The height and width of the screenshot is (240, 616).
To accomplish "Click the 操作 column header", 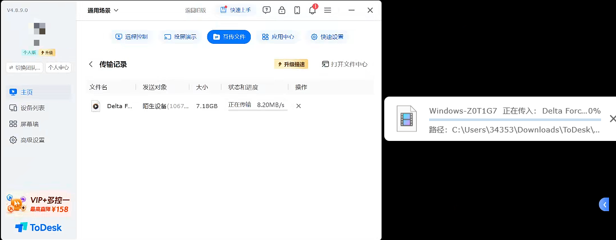I will (x=301, y=87).
